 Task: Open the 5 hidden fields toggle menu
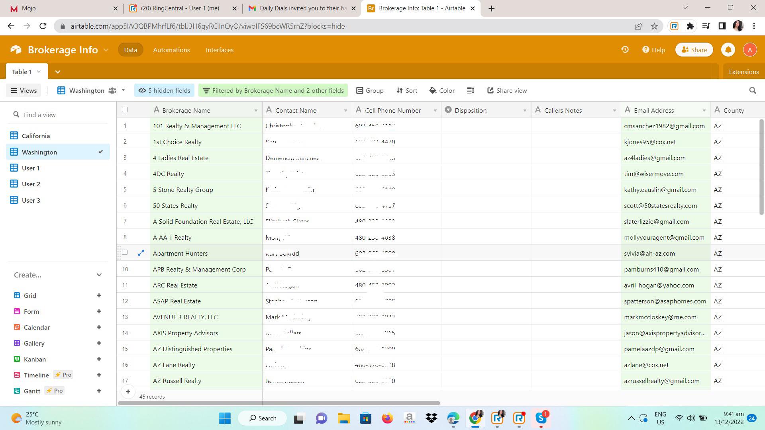(x=164, y=91)
